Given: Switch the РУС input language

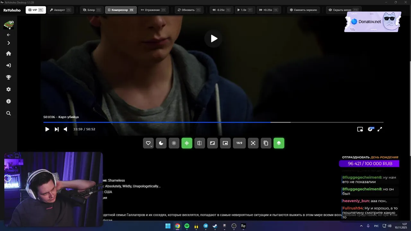Looking at the screenshot, I should click(376, 226).
